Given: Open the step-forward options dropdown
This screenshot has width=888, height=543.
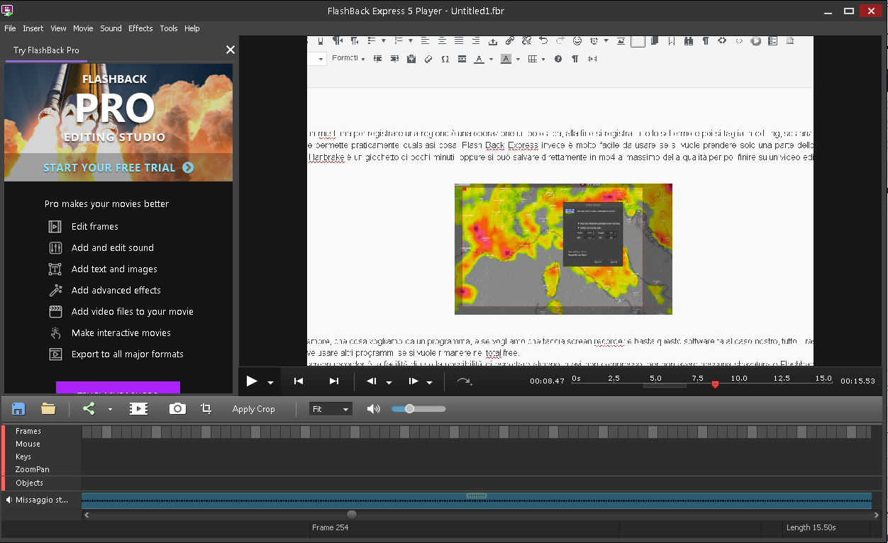Looking at the screenshot, I should [429, 383].
